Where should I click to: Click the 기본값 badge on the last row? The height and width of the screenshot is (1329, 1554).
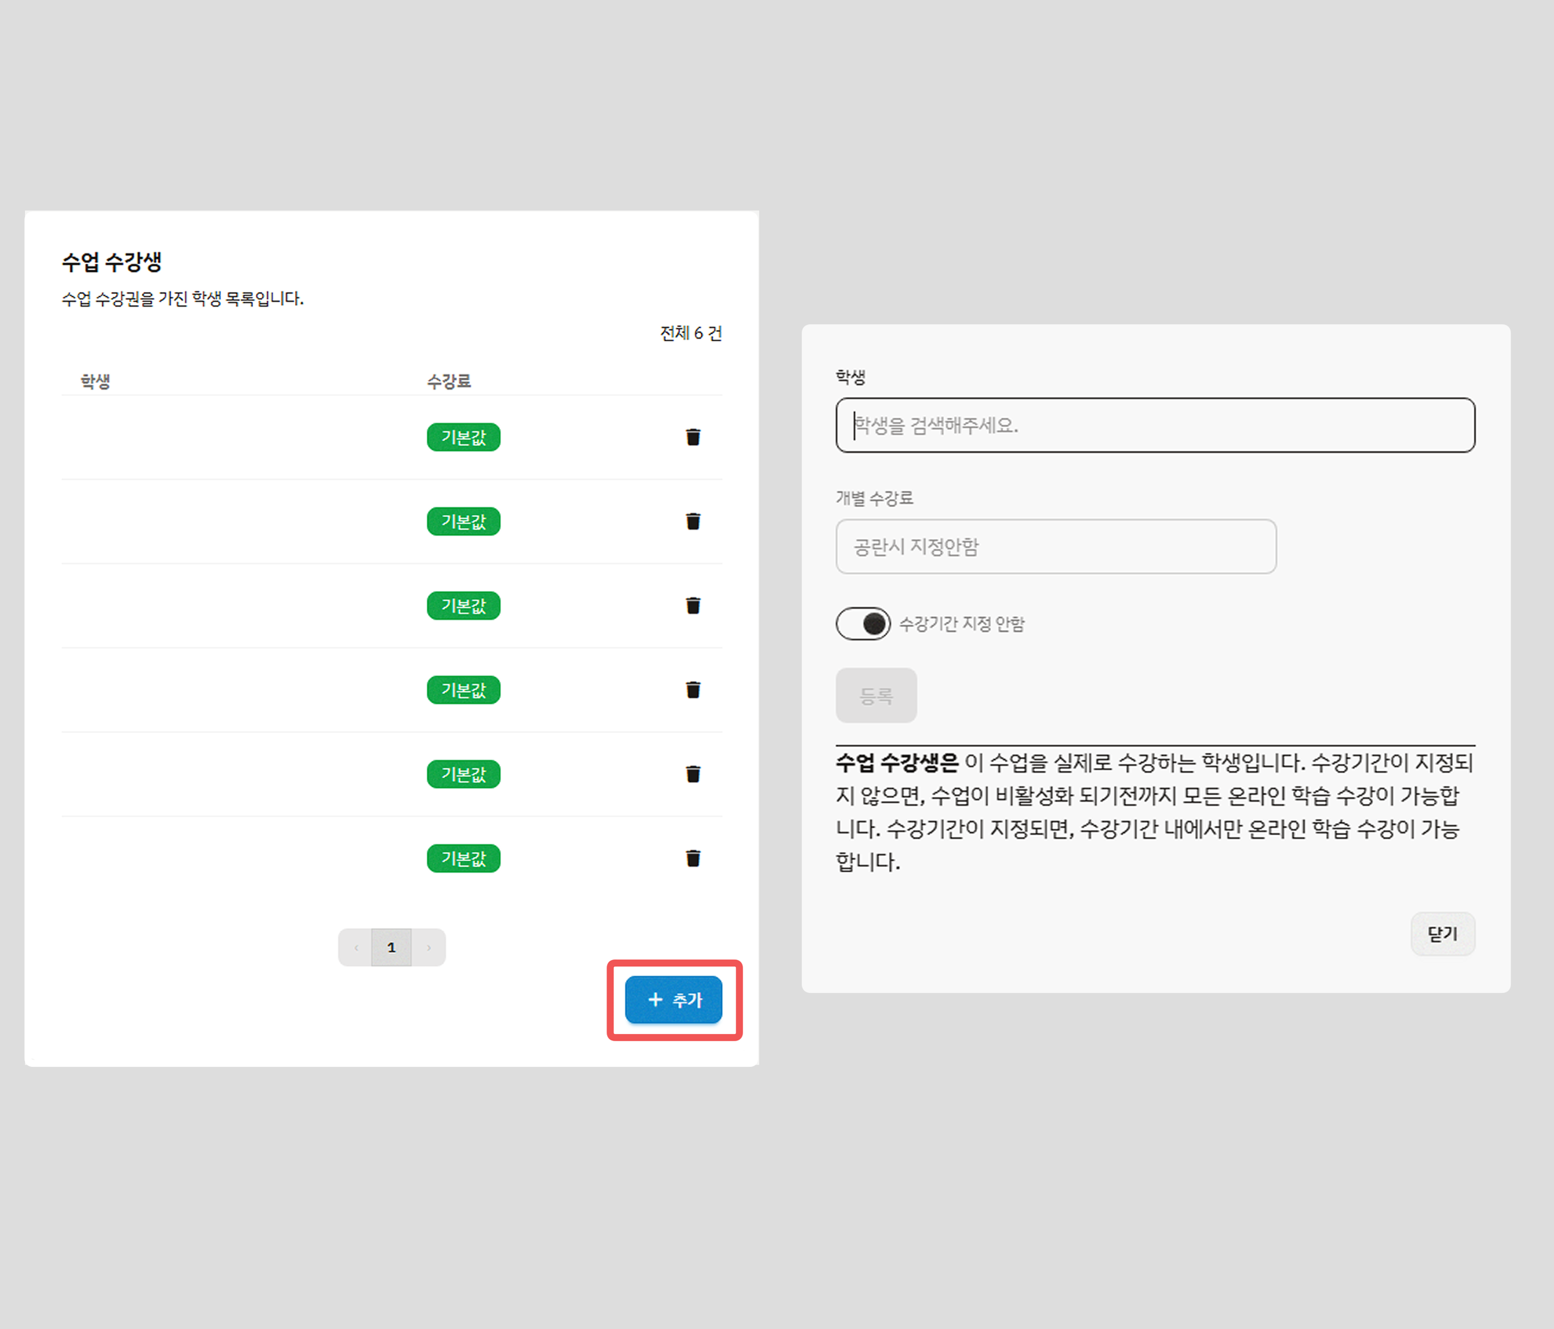click(464, 858)
